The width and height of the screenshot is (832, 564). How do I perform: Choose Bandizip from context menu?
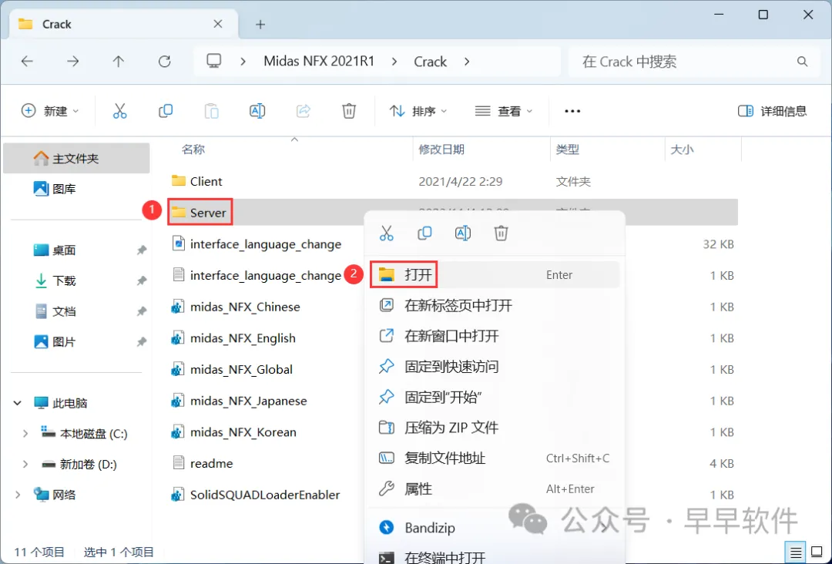(495, 528)
